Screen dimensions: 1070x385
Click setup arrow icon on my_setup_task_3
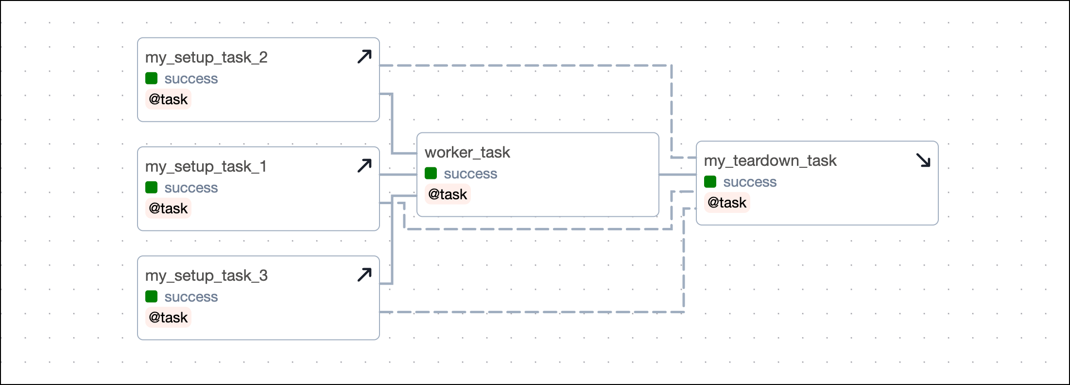(x=364, y=275)
